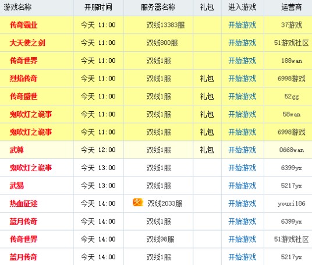Viewport: 312px width, 265px height.
Task: Click 开始游戏 in 蓝月传奇 5217yx row
Action: (x=242, y=257)
